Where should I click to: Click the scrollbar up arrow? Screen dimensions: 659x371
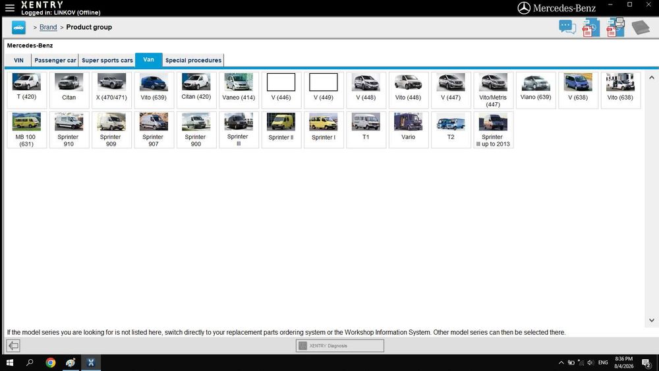tap(652, 77)
